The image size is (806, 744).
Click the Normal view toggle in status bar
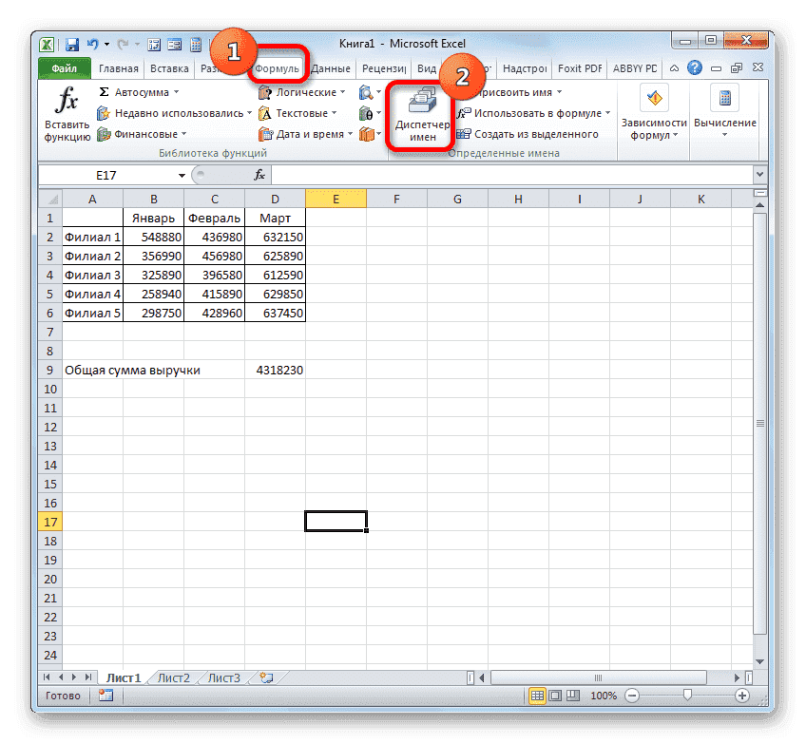coord(536,695)
